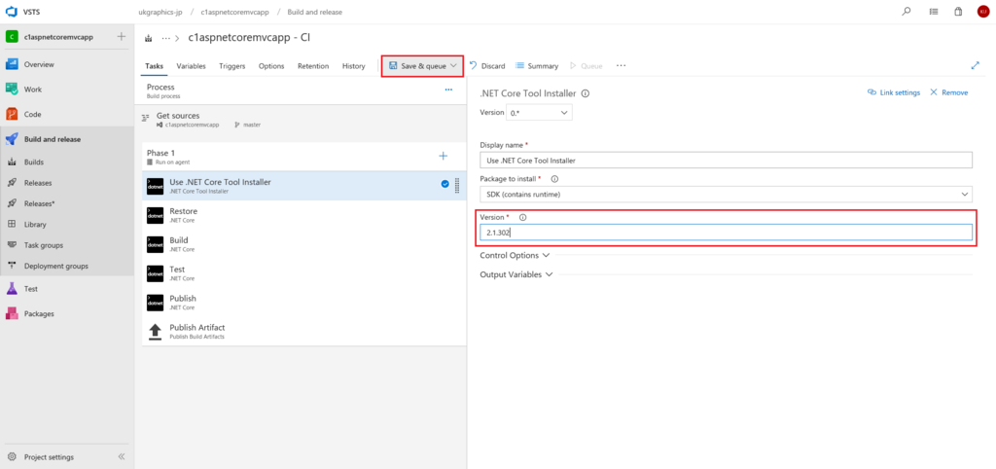
Task: Click Remove task link
Action: (x=949, y=92)
